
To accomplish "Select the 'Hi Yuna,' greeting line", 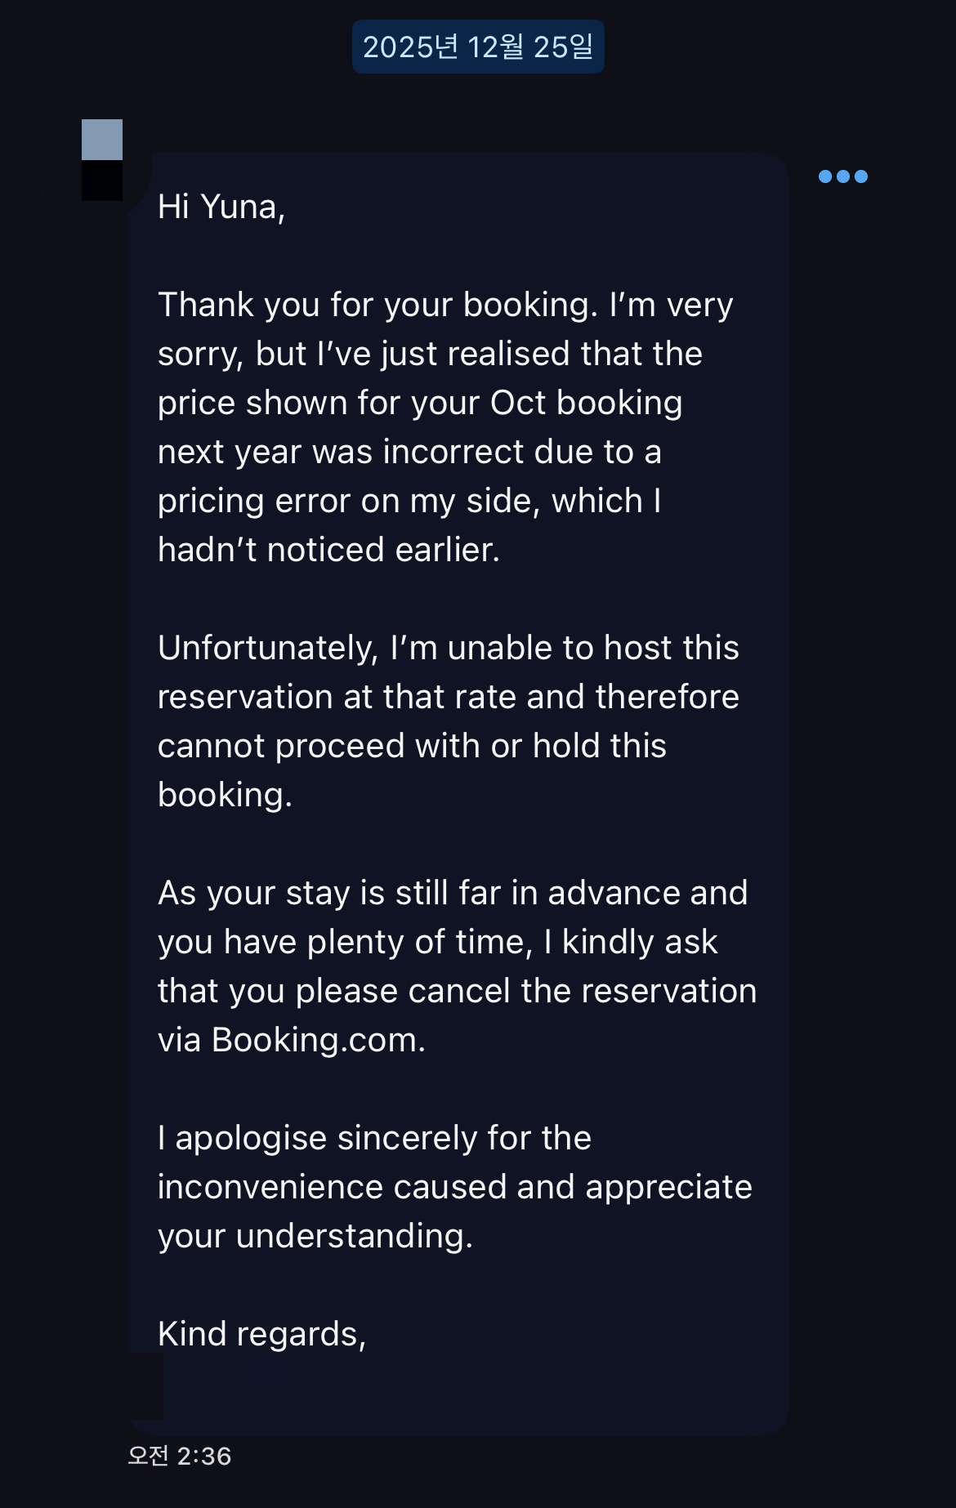I will tap(221, 207).
